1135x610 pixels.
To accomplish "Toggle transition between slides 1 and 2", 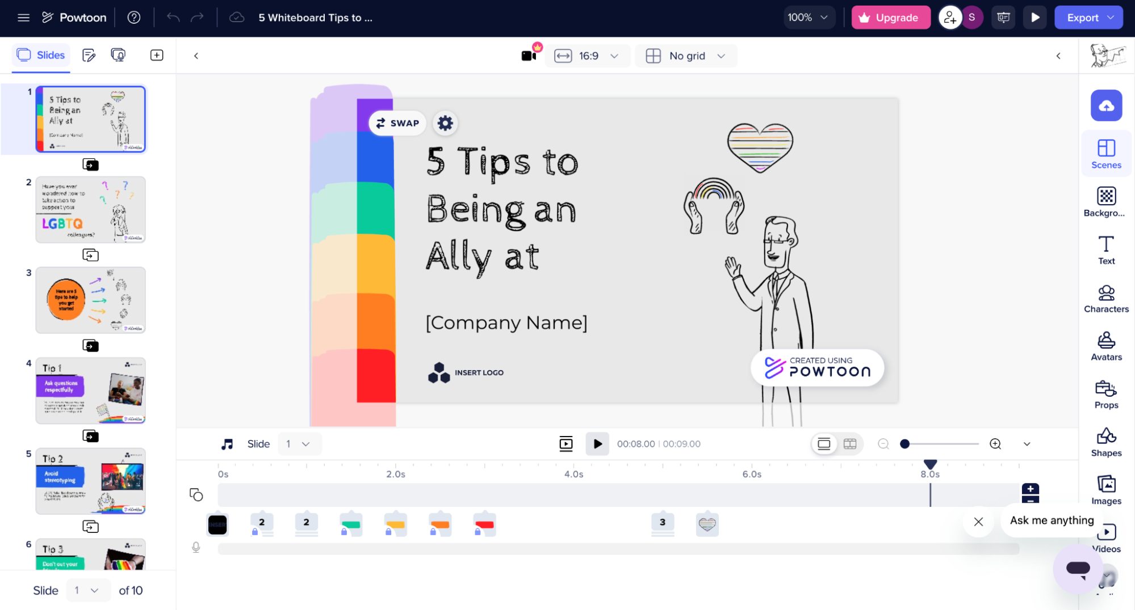I will coord(90,164).
